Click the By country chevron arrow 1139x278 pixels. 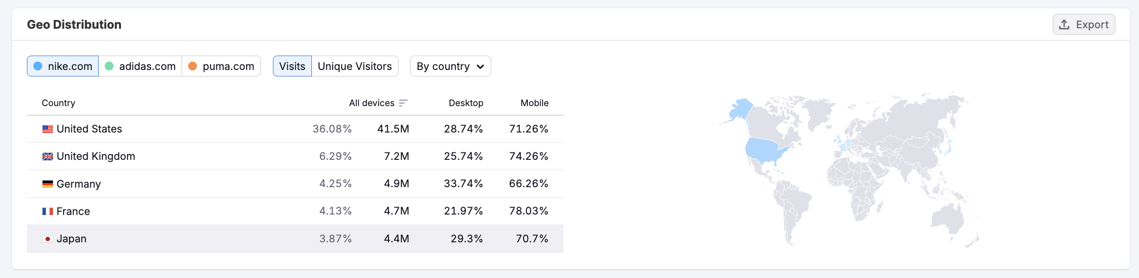pos(481,67)
